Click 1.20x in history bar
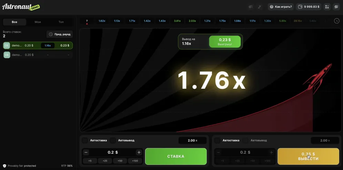Image resolution: width=343 pixels, height=170 pixels. [x=268, y=21]
